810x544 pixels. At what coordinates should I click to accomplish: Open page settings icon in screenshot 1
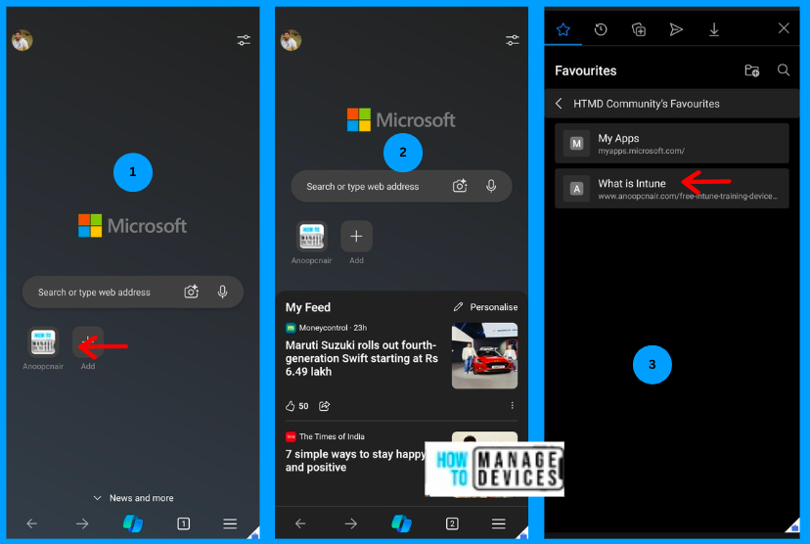pyautogui.click(x=244, y=40)
